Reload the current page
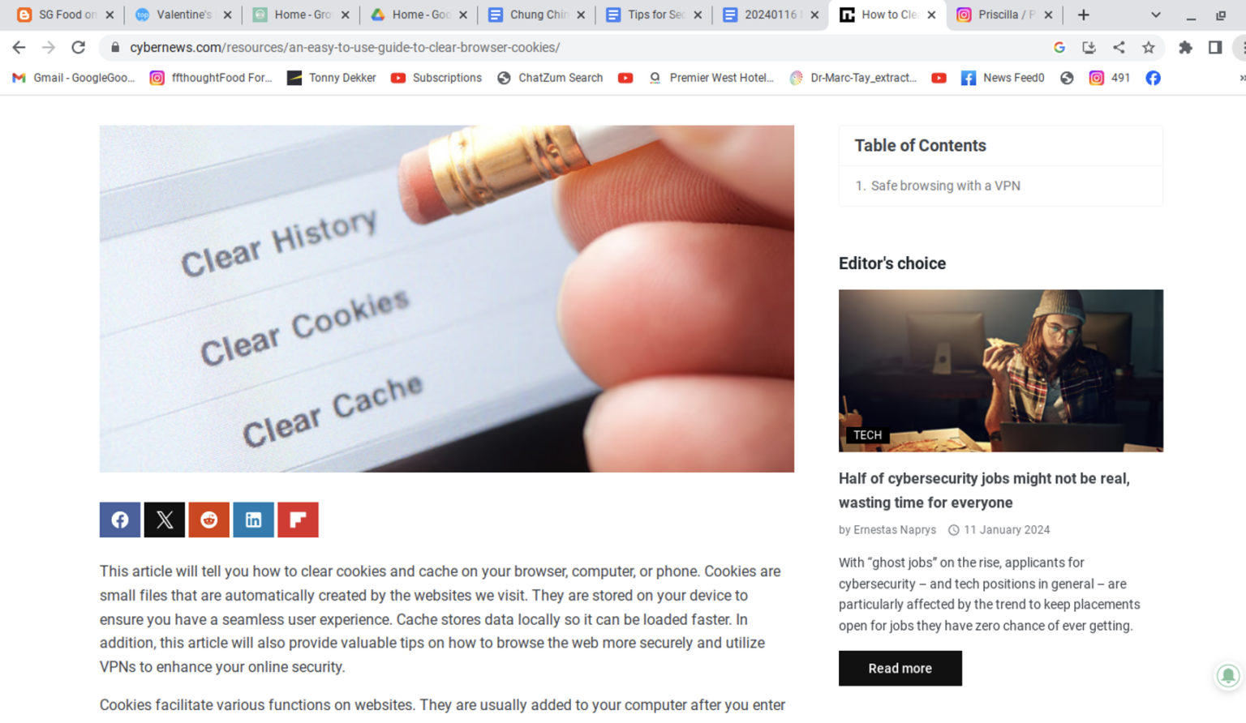The height and width of the screenshot is (723, 1246). tap(78, 47)
